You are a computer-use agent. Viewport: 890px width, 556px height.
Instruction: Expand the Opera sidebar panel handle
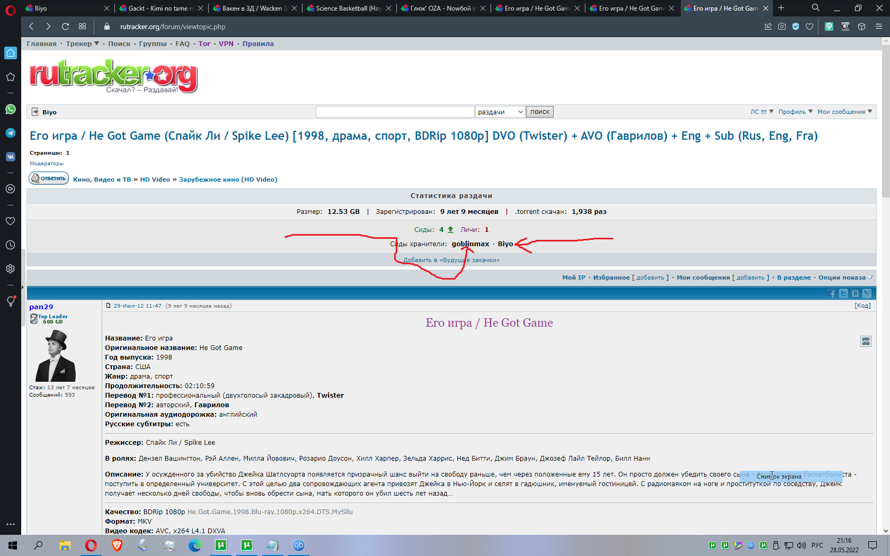click(23, 287)
